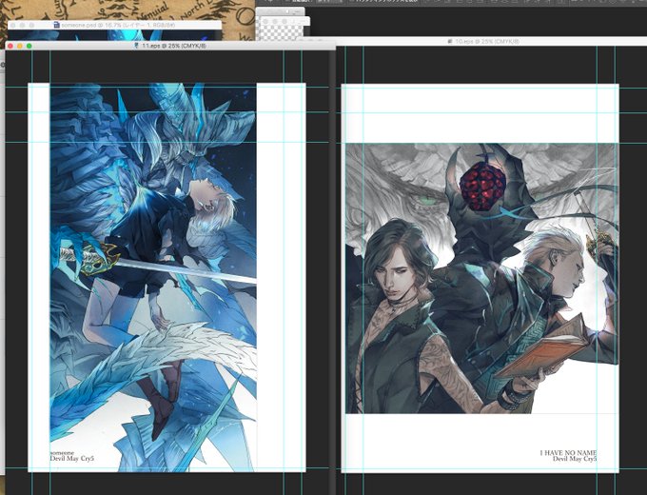Click the 'I HAVE NO NAME' caption

(x=568, y=453)
